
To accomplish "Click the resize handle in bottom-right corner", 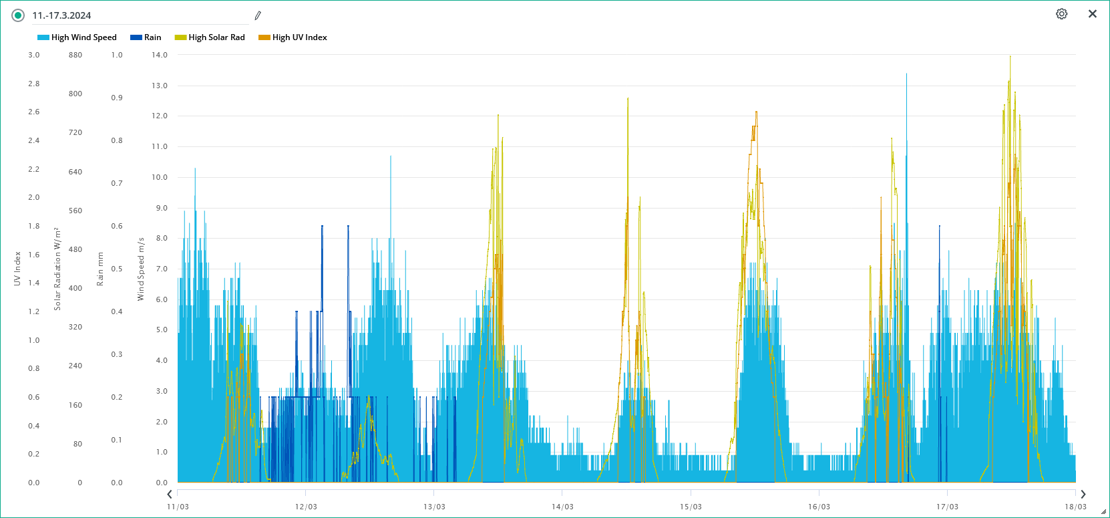I will 1103,512.
